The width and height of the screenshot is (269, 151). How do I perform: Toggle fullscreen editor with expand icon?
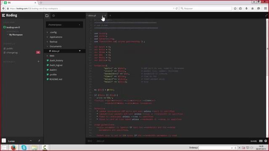coord(266,16)
